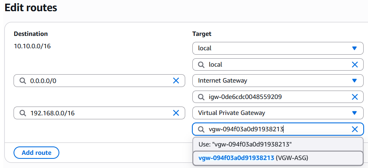Screen dimensions: 368x168
Task: Add a new route
Action: tap(36, 153)
